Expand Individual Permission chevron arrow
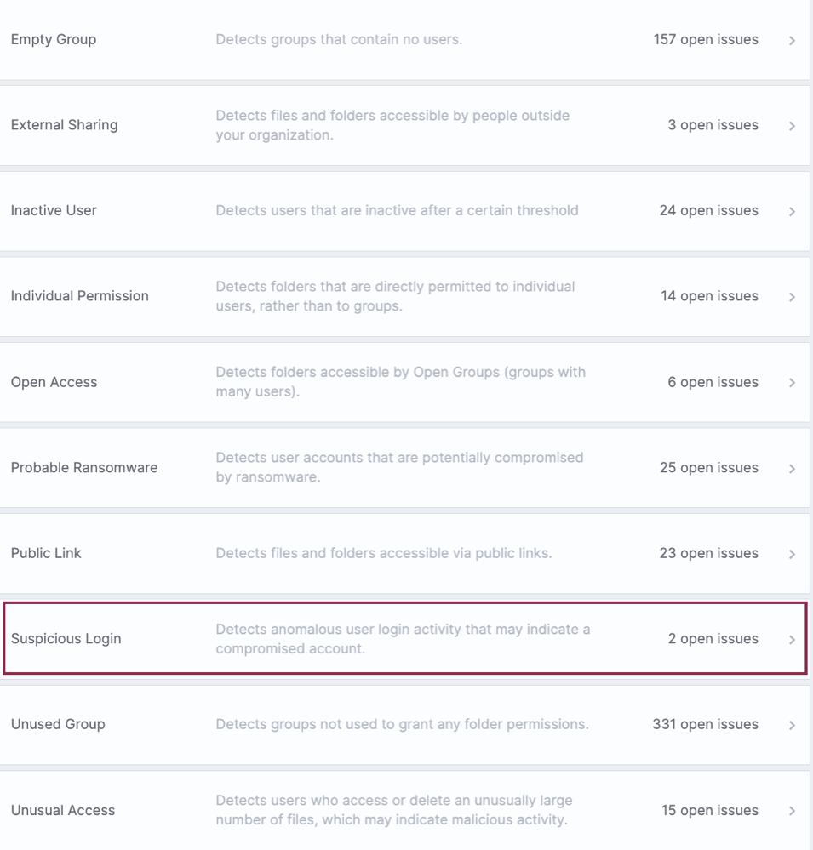Screen dimensions: 813x850 click(x=792, y=297)
